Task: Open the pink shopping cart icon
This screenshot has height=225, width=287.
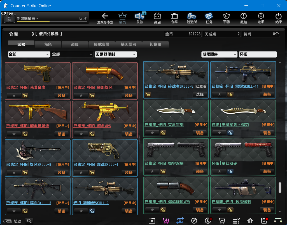Action: click(x=166, y=221)
